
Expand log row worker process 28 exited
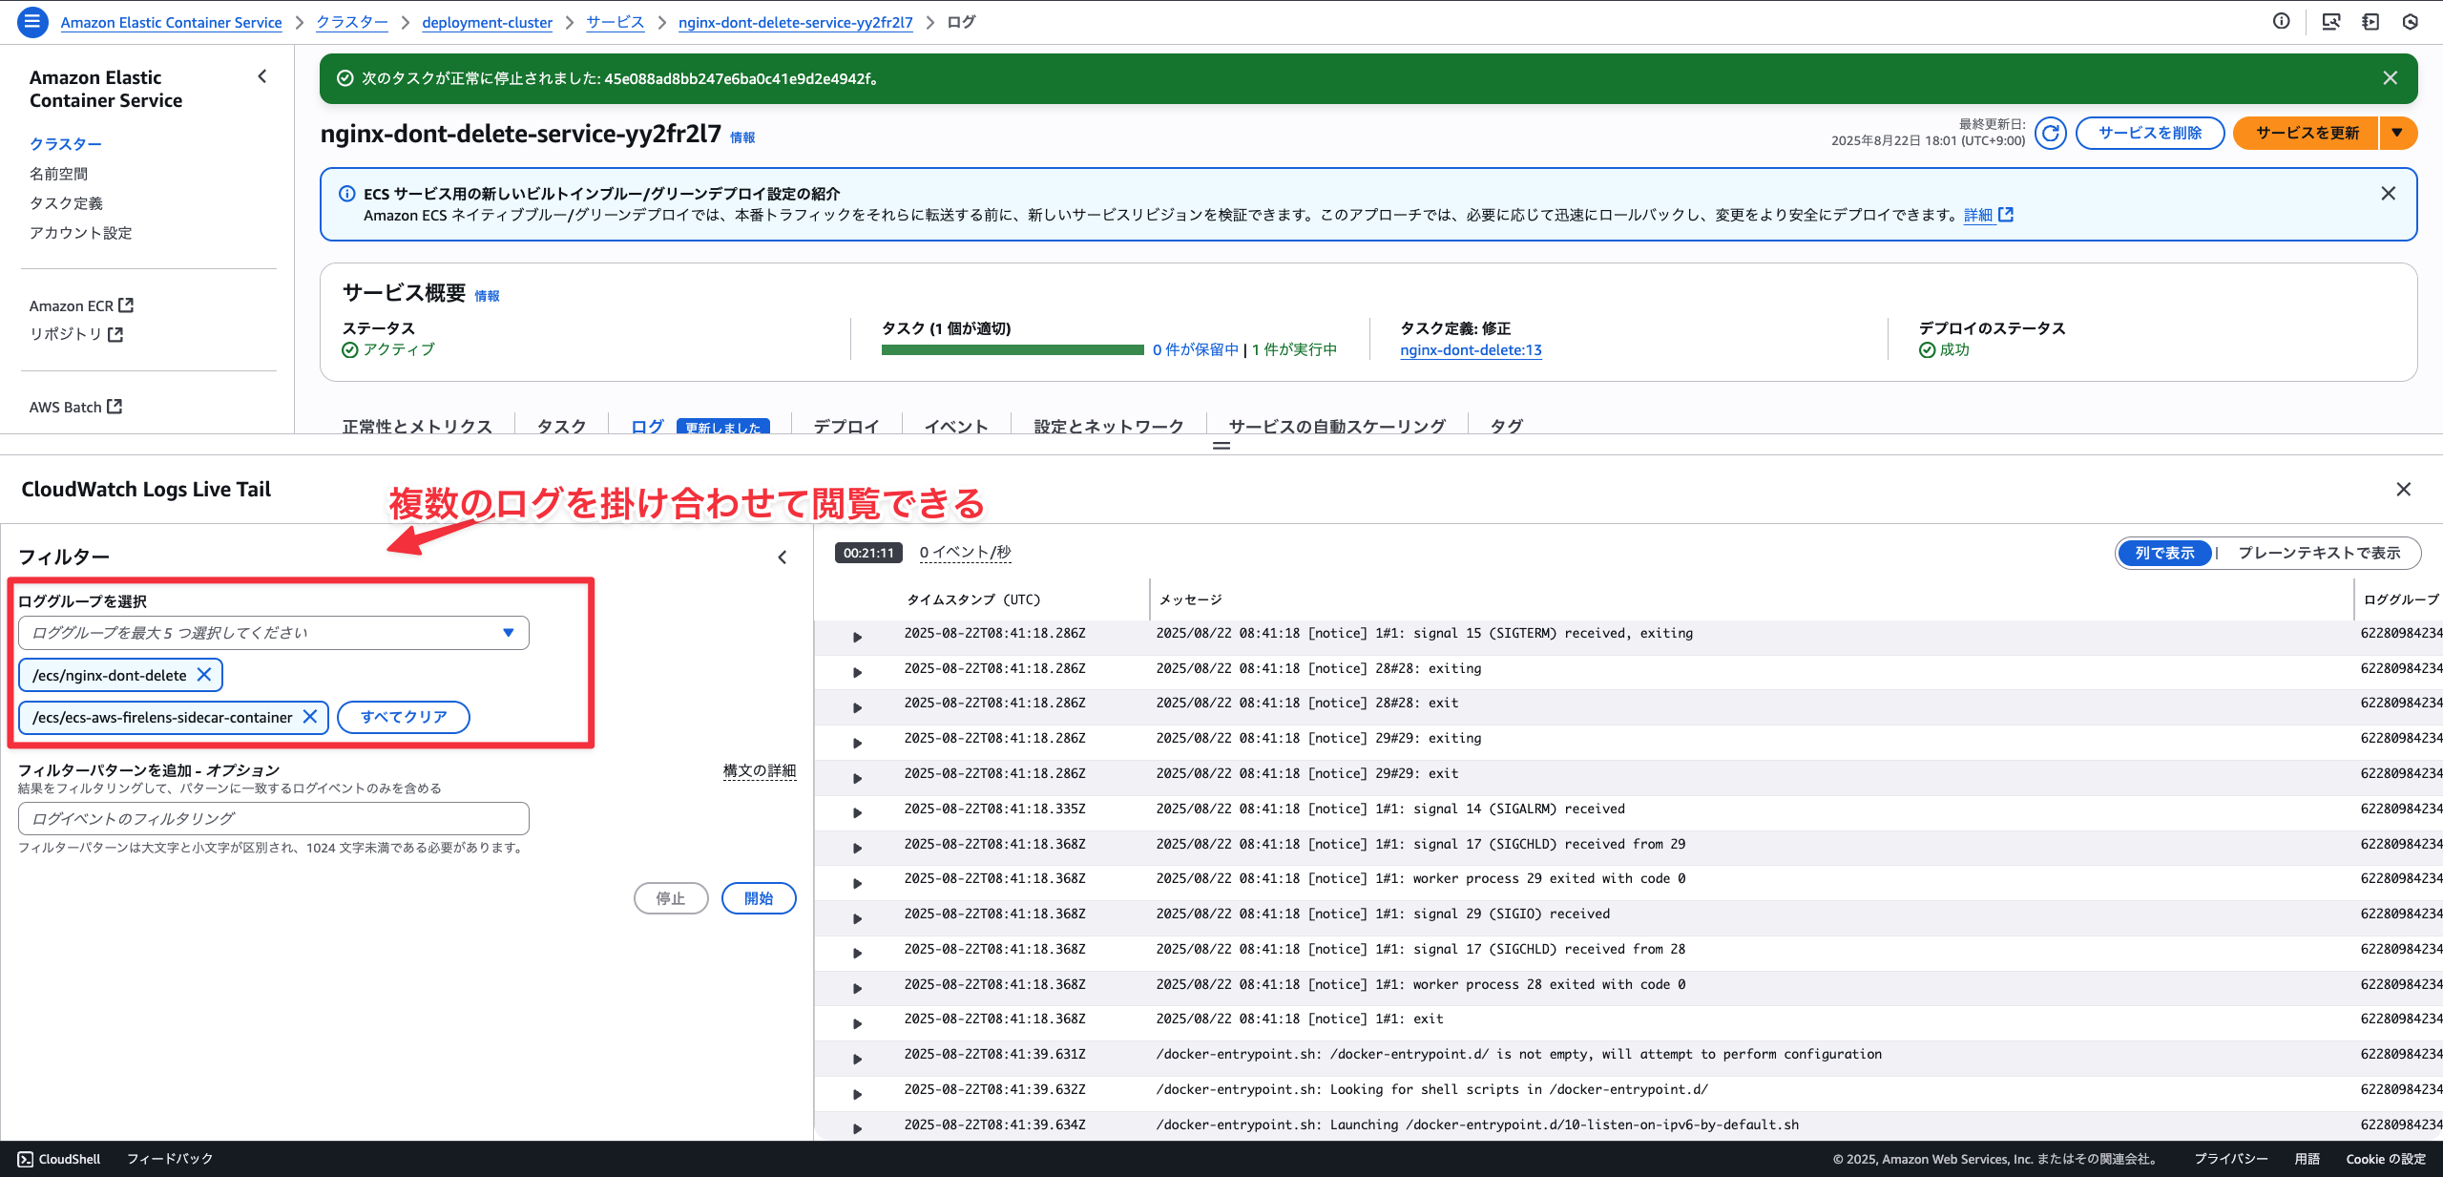click(x=857, y=988)
